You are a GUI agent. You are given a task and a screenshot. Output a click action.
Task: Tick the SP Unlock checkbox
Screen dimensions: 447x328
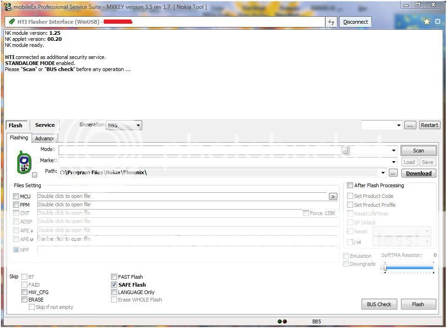tap(350, 222)
